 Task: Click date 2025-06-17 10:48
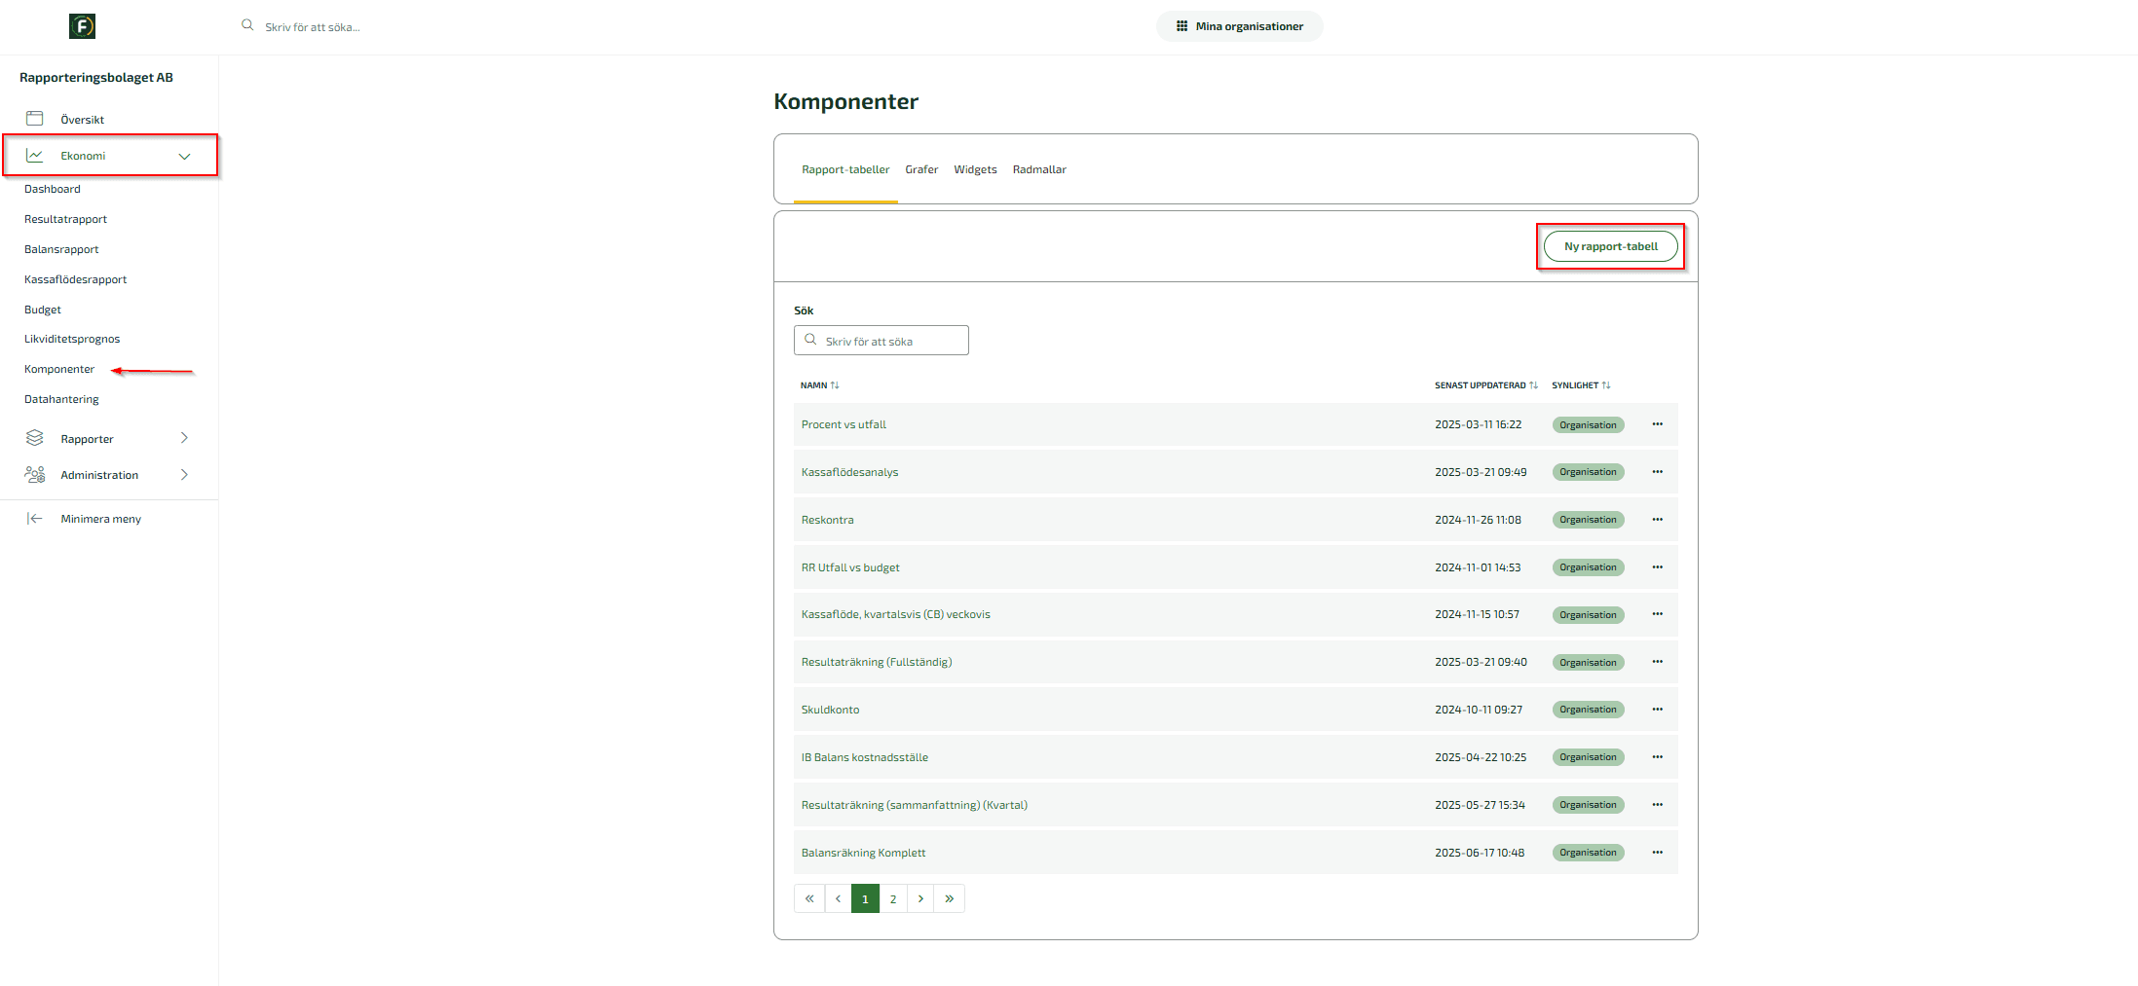(1480, 853)
